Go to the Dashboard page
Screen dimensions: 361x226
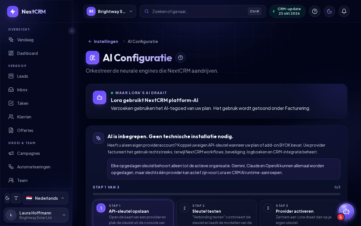pyautogui.click(x=36, y=53)
